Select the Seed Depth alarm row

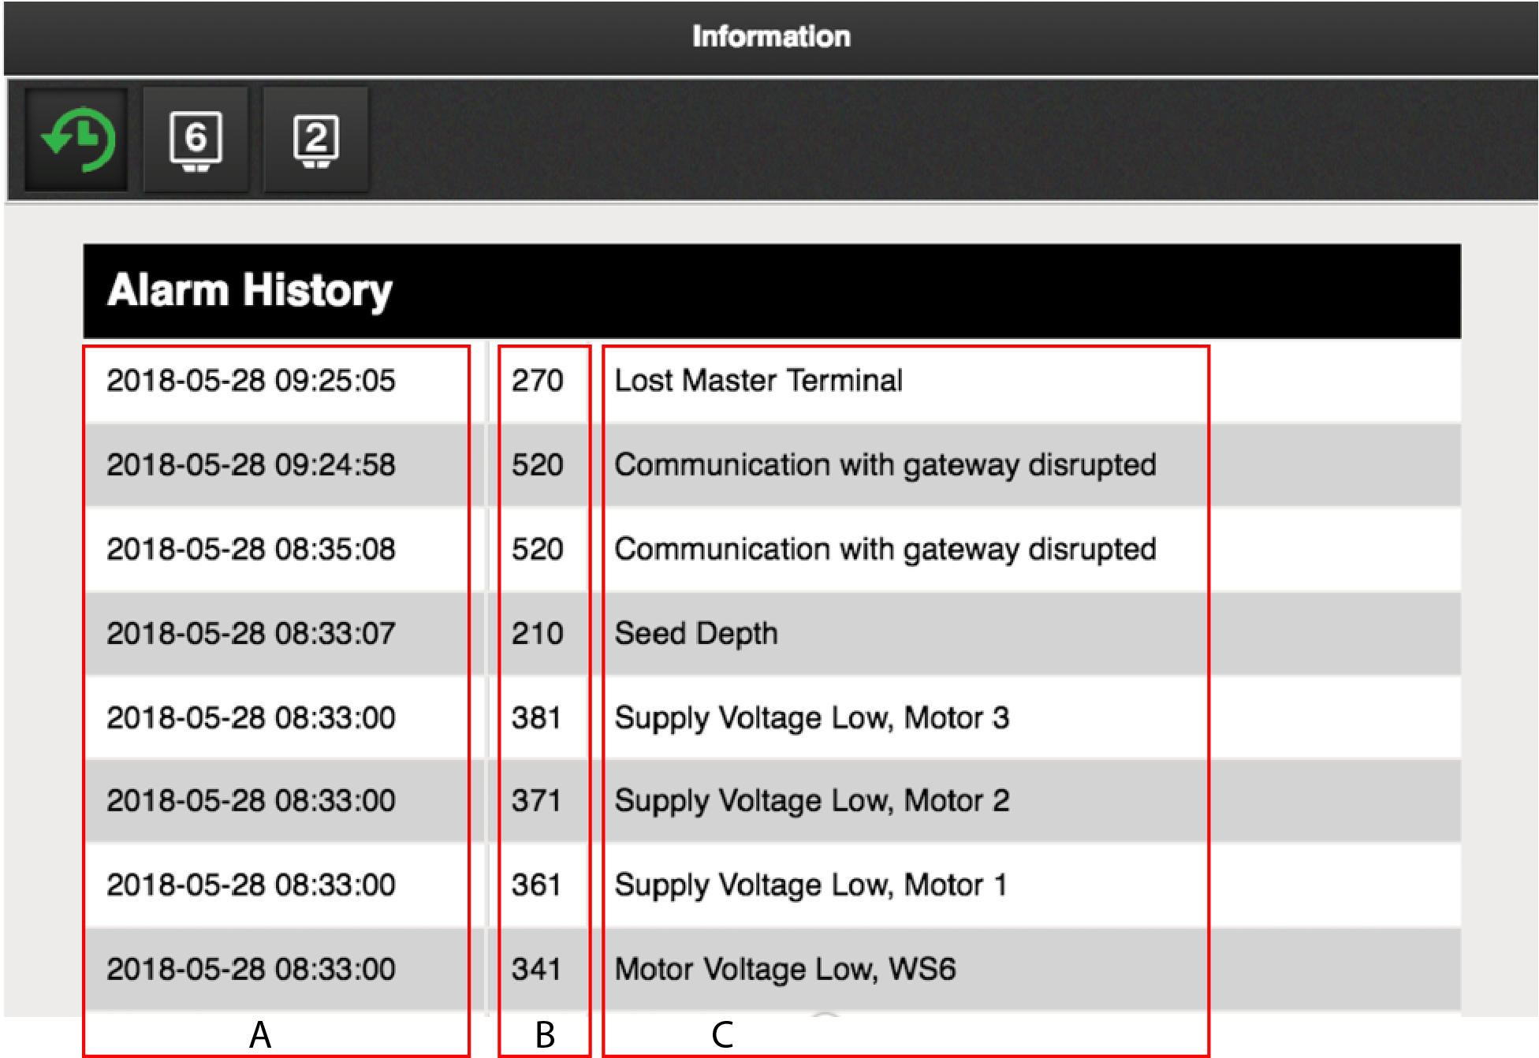tap(695, 634)
